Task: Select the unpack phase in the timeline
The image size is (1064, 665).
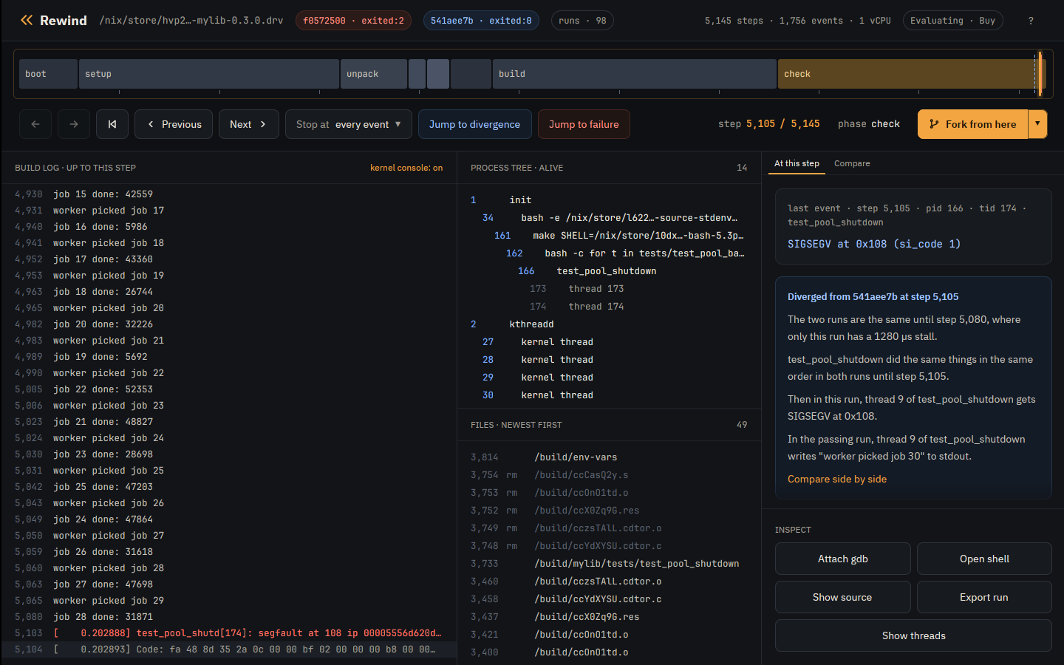Action: pos(374,74)
